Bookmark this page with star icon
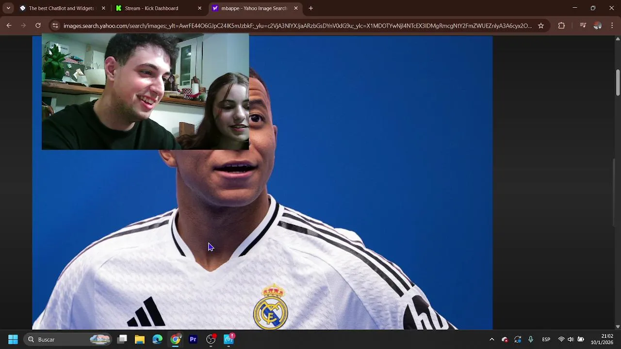Viewport: 621px width, 349px height. click(x=541, y=26)
